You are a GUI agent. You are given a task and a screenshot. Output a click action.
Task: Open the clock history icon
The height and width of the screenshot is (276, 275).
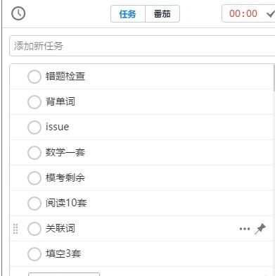tap(18, 13)
